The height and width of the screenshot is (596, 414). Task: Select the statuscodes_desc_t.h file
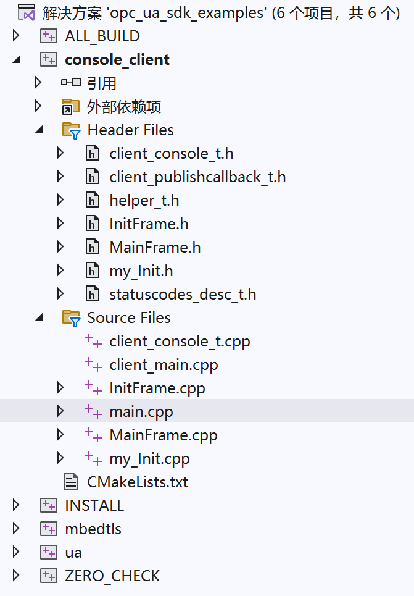tap(183, 295)
